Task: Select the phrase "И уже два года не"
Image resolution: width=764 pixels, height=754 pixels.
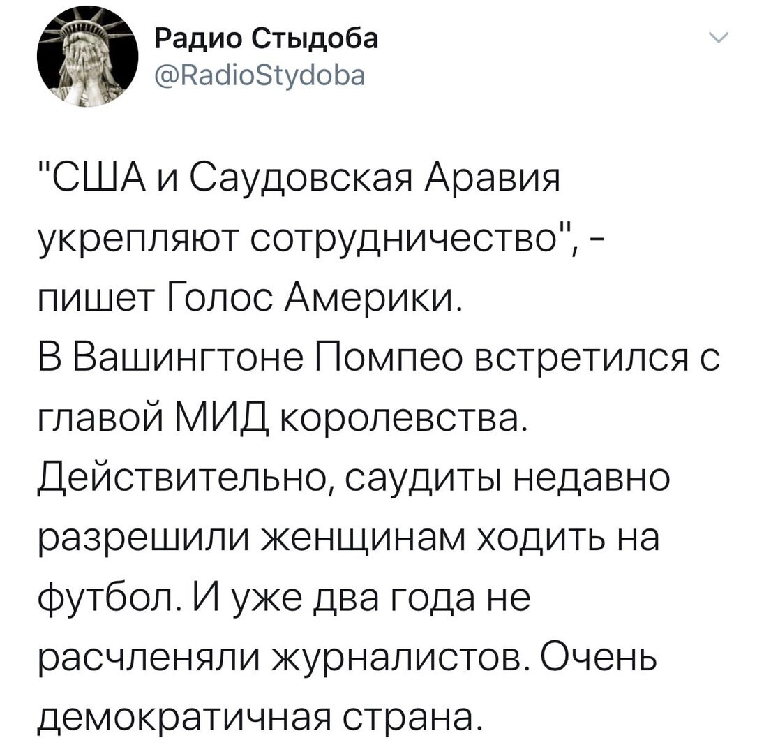Action: pos(361,600)
